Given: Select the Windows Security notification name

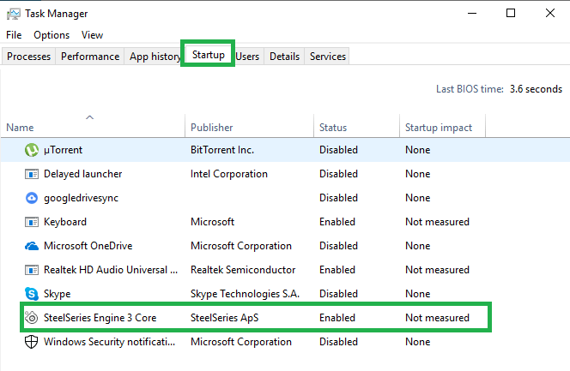Looking at the screenshot, I should (x=109, y=342).
